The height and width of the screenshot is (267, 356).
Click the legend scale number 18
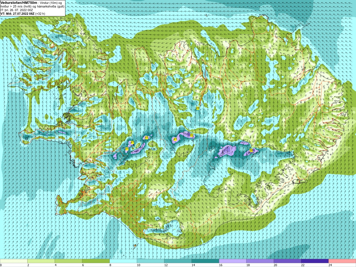248,265
